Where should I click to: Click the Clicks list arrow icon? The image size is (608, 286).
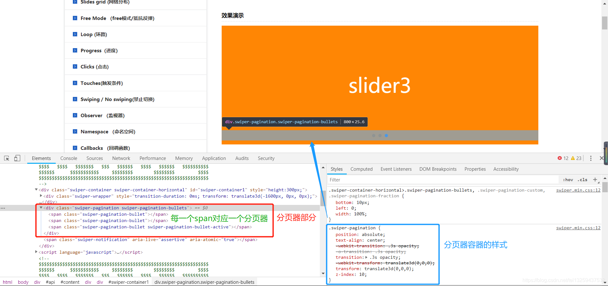pos(75,67)
